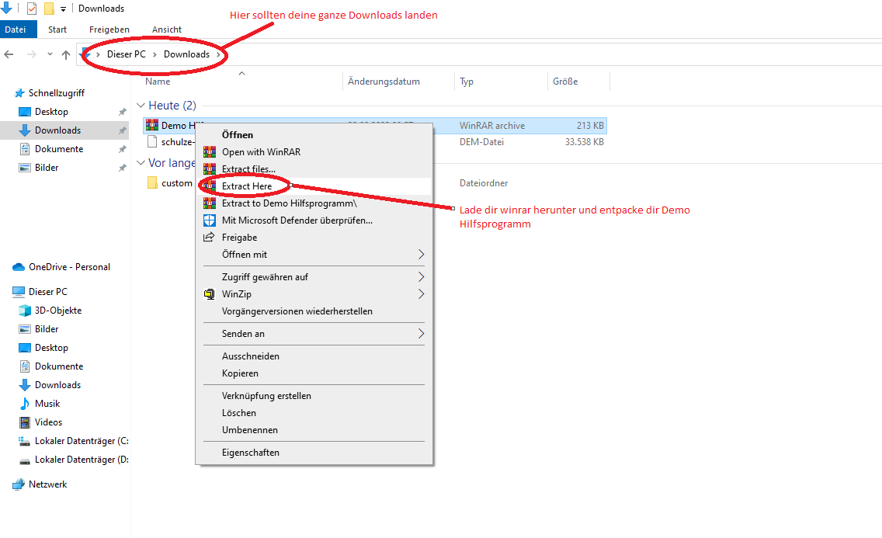
Task: Collapse the Heute (2) group
Action: (141, 106)
